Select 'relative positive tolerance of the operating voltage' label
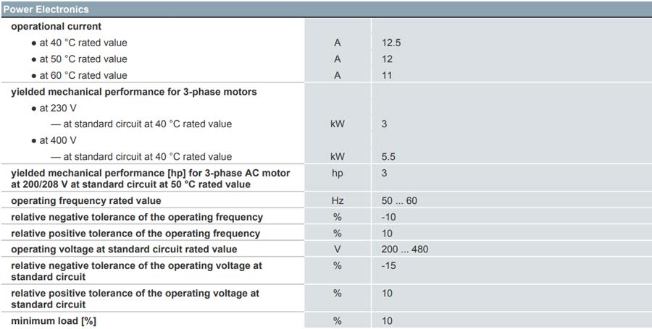 pyautogui.click(x=135, y=299)
